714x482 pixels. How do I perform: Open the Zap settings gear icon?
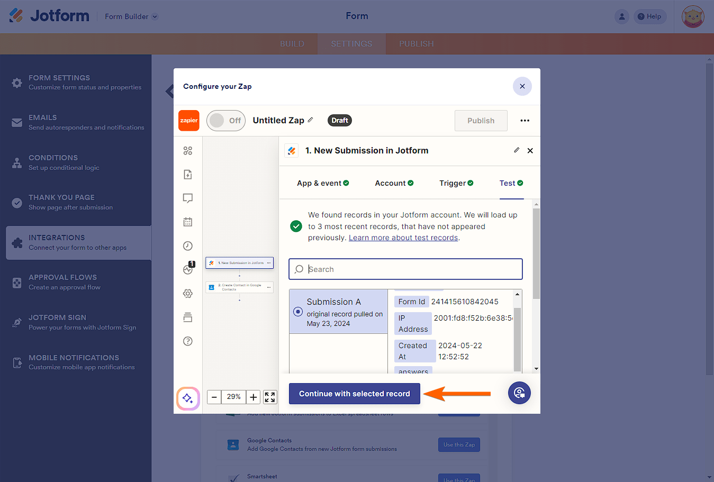[x=188, y=294]
